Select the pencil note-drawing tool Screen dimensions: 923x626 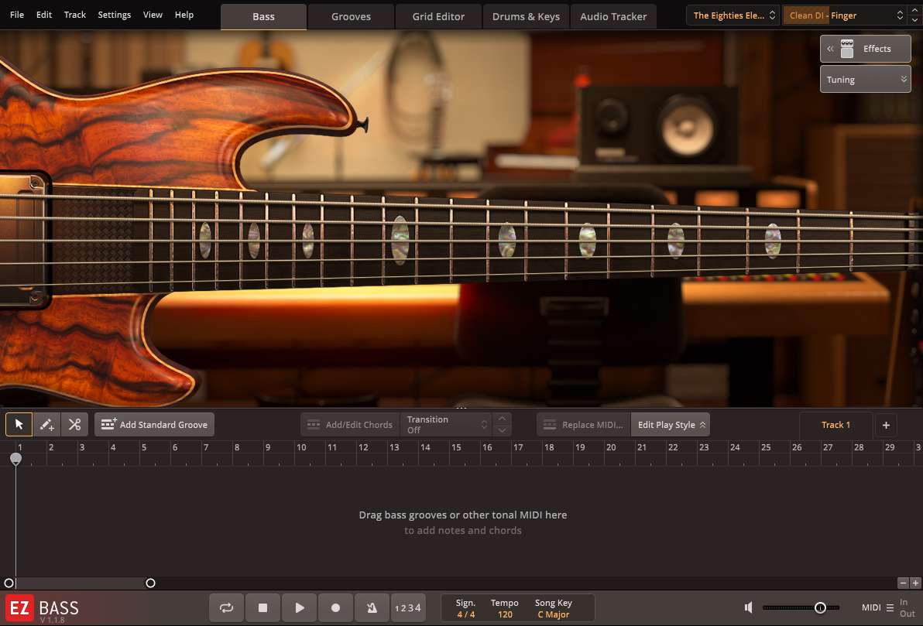point(46,424)
